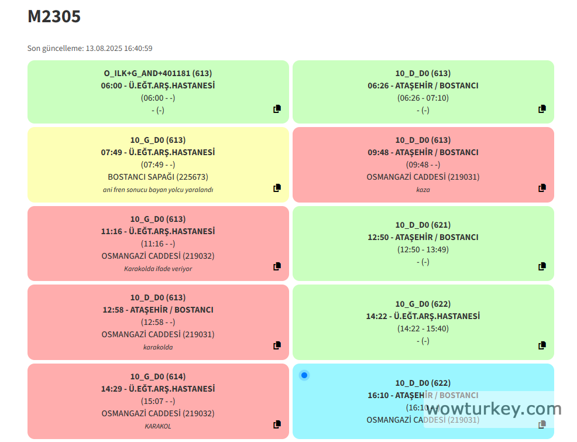This screenshot has width=577, height=442.
Task: Click the 10_G_D0 (622) trip title
Action: point(423,304)
